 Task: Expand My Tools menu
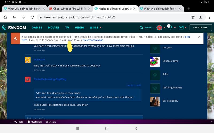click(17, 122)
